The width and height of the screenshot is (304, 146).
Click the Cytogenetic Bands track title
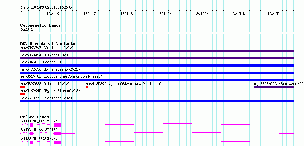tap(41, 25)
